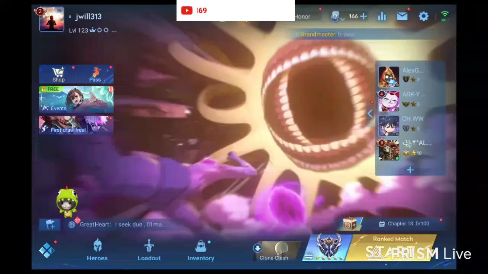The width and height of the screenshot is (488, 274).
Task: Add a friend with the plus icon
Action: click(410, 170)
